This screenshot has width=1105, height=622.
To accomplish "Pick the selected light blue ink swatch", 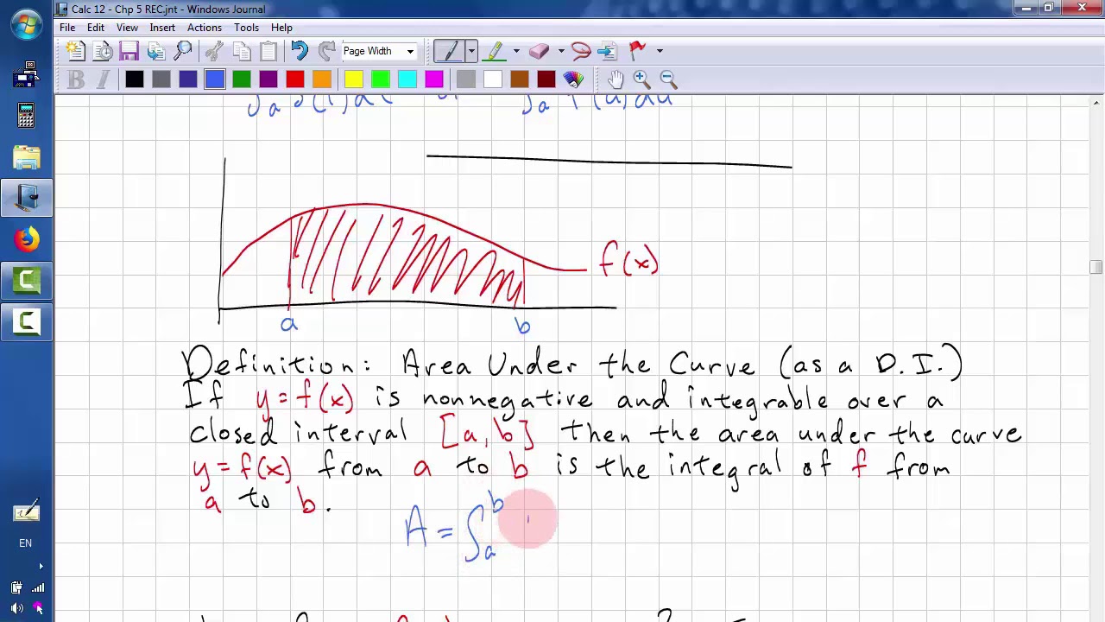I will [x=215, y=79].
